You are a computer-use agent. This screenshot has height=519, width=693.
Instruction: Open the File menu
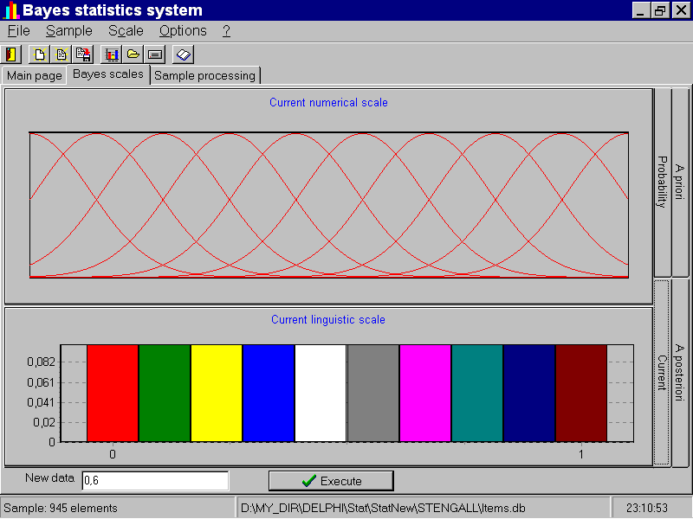point(18,31)
